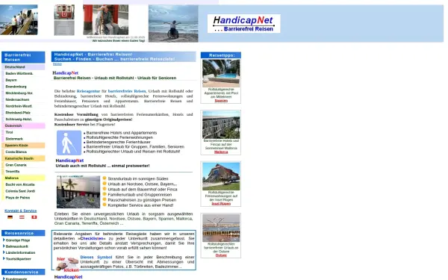The width and height of the screenshot is (448, 280).
Task: Click the Swiss flag icon
Action: tap(34, 217)
